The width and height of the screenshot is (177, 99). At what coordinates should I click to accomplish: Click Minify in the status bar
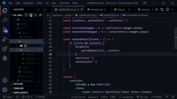pos(40,97)
